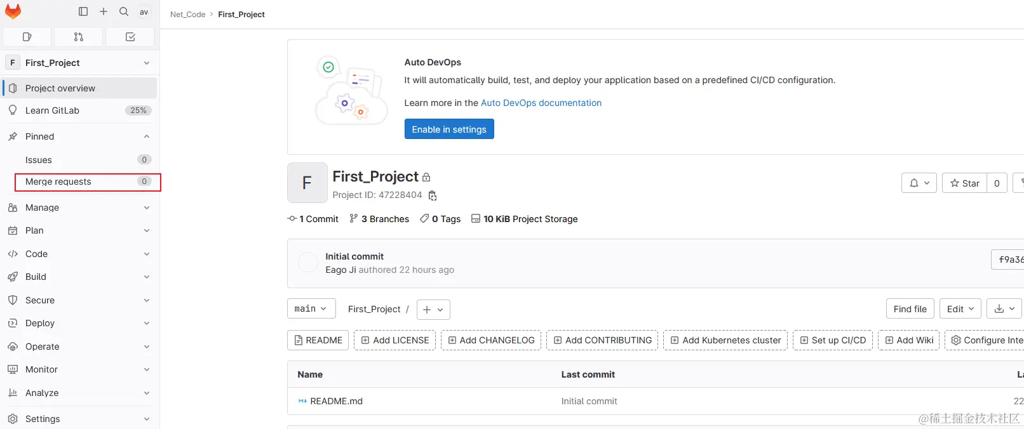Select the main branch dropdown
The image size is (1024, 429).
pyautogui.click(x=311, y=308)
